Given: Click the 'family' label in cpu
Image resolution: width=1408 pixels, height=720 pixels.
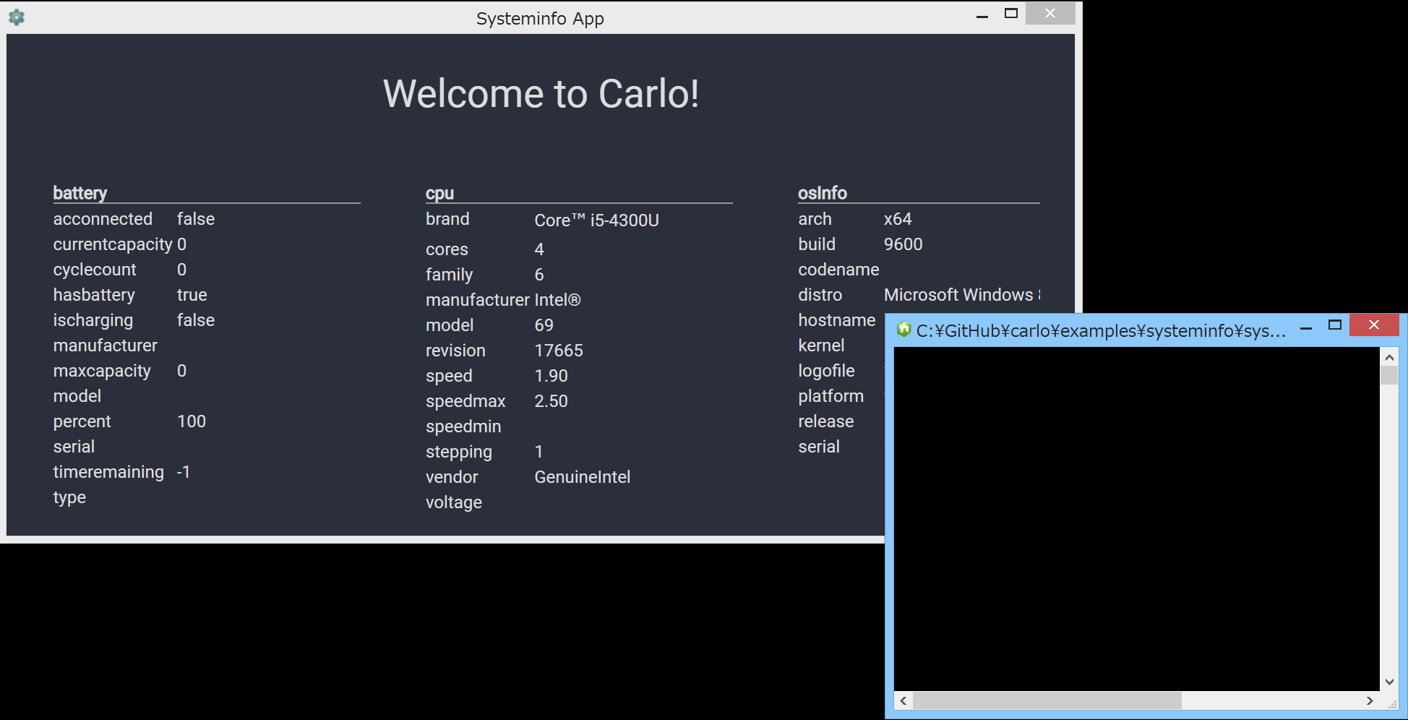Looking at the screenshot, I should pos(449,275).
